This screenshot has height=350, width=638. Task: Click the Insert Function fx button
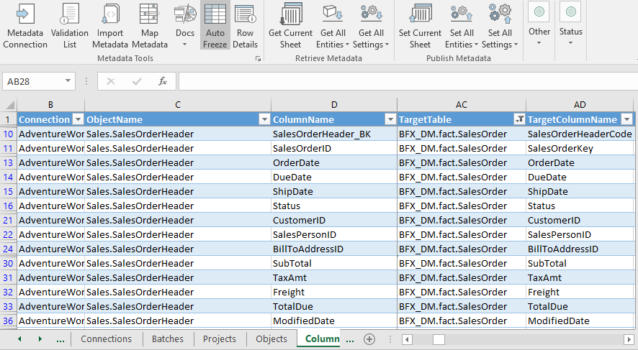point(163,81)
